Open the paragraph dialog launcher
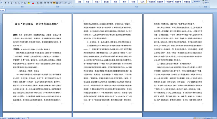Viewport: 217px width, 119px height. tap(73, 6)
